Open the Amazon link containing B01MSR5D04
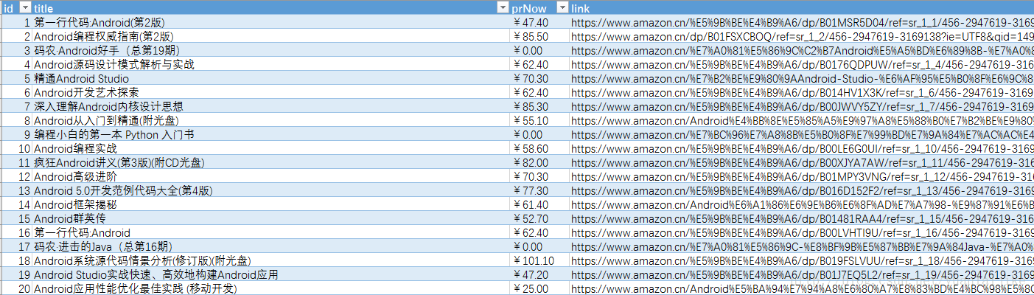1034x295 pixels. (x=802, y=22)
